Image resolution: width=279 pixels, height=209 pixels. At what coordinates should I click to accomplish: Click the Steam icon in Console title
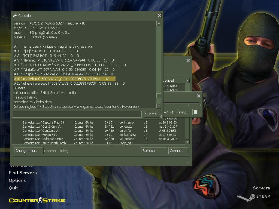point(15,16)
